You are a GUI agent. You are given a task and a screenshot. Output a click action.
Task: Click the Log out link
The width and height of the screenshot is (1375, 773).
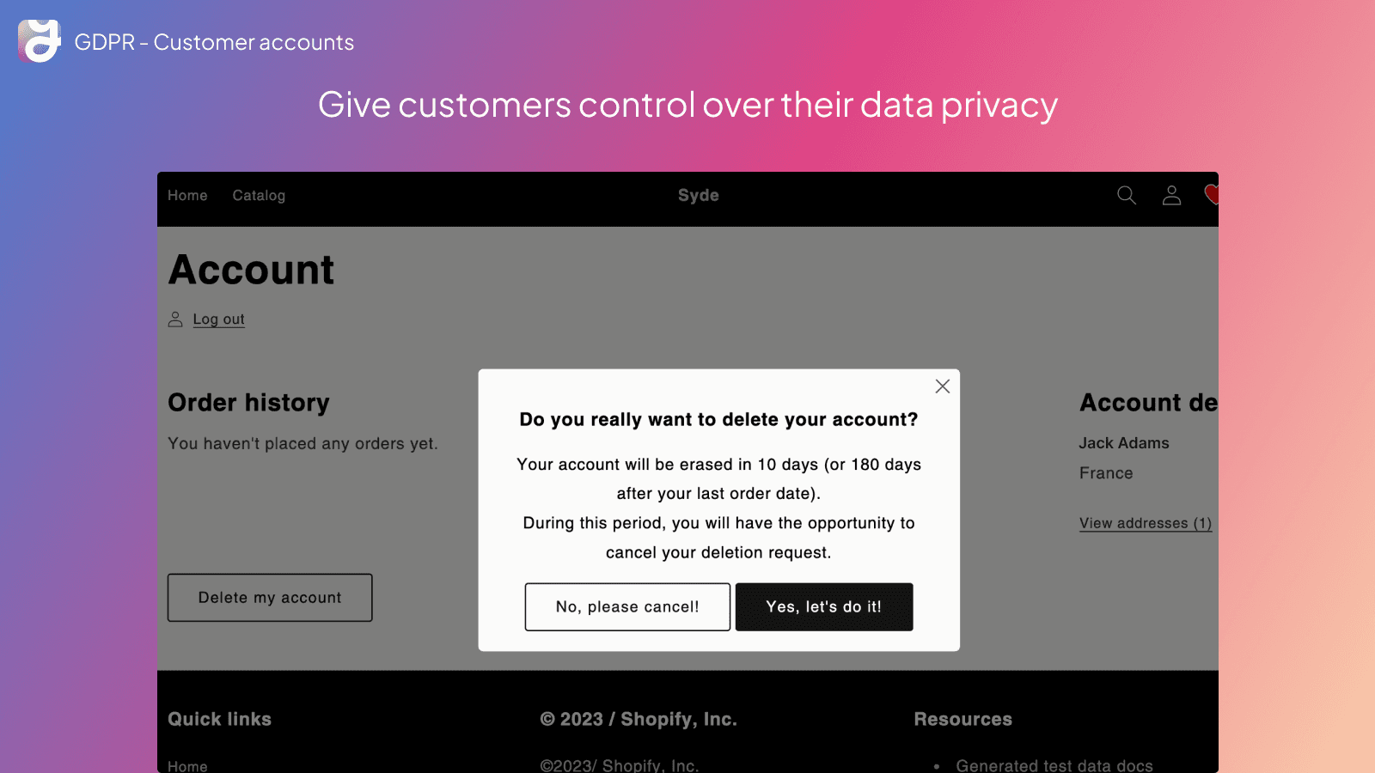pos(218,320)
